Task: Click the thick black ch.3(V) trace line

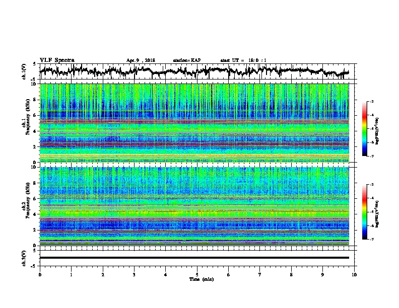Action: (194, 258)
